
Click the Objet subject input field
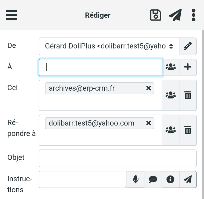pyautogui.click(x=118, y=158)
